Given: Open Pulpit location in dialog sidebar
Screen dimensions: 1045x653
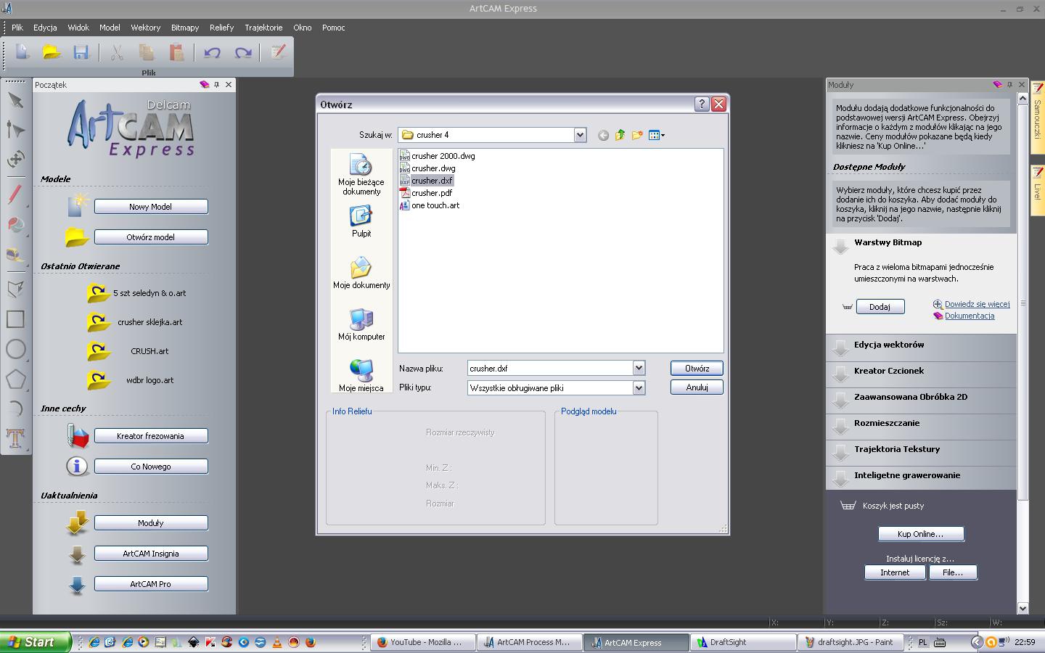Looking at the screenshot, I should [361, 221].
